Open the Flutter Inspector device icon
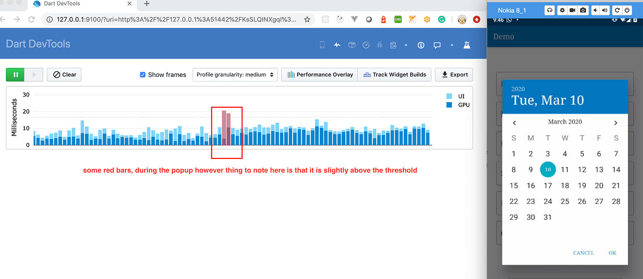This screenshot has height=279, width=643. [x=321, y=45]
